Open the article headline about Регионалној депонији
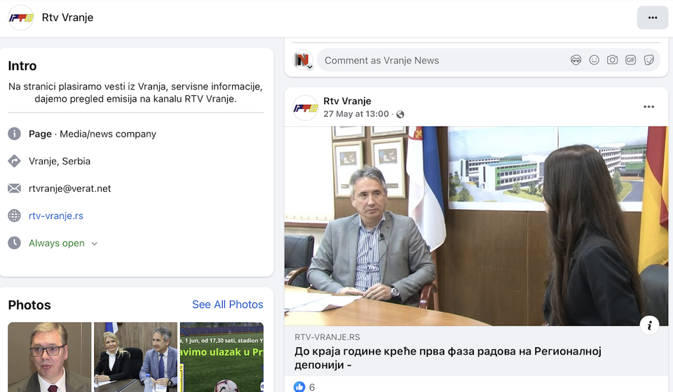Viewport: 673px width, 392px height. pos(448,358)
